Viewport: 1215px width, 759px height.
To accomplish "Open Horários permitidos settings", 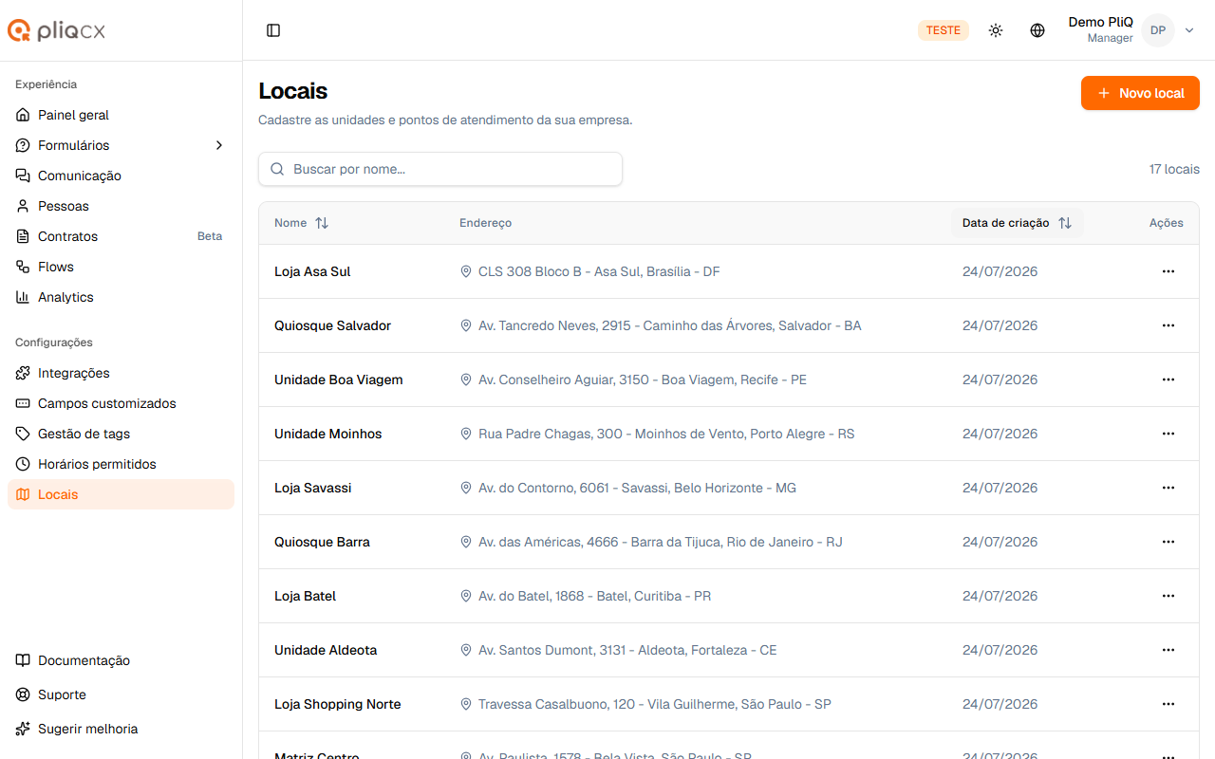I will point(121,464).
